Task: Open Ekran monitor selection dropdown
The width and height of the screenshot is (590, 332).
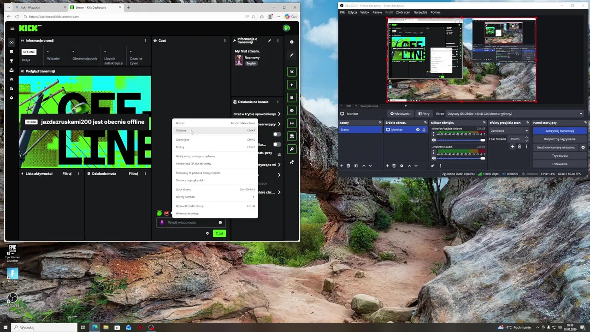Action: coord(515,113)
